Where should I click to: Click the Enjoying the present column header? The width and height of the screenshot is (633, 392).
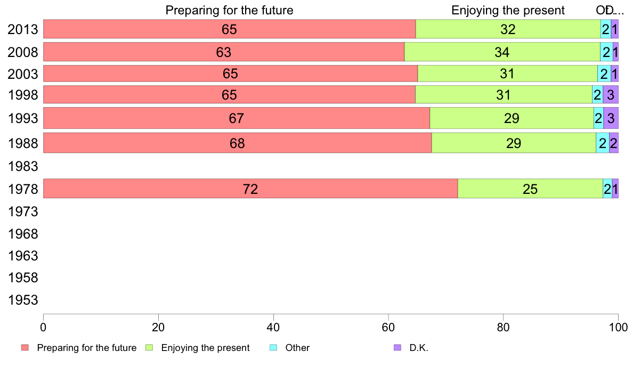508,10
